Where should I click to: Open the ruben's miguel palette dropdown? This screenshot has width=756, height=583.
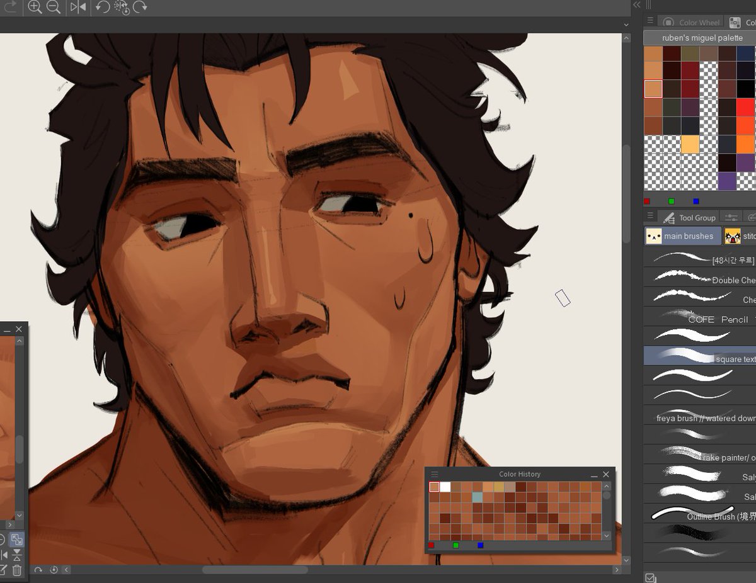tap(699, 38)
